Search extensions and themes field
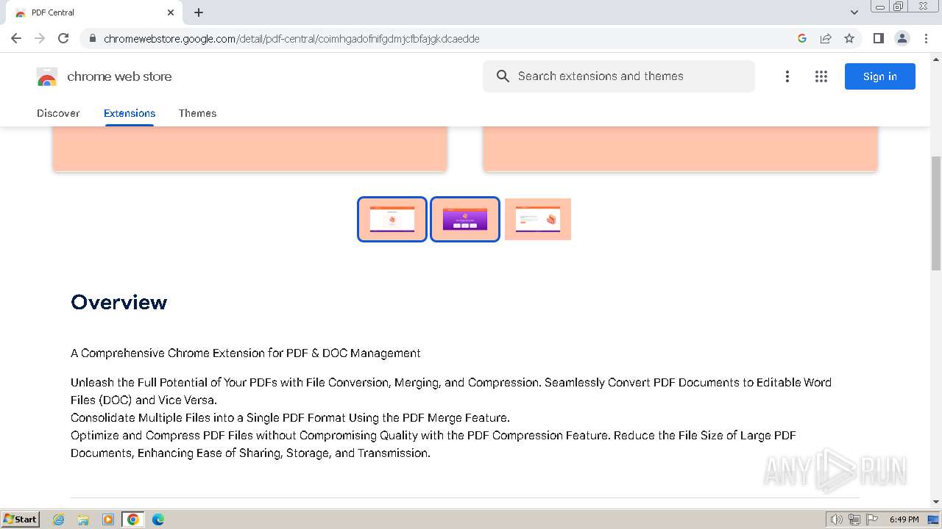The height and width of the screenshot is (529, 942). 619,76
